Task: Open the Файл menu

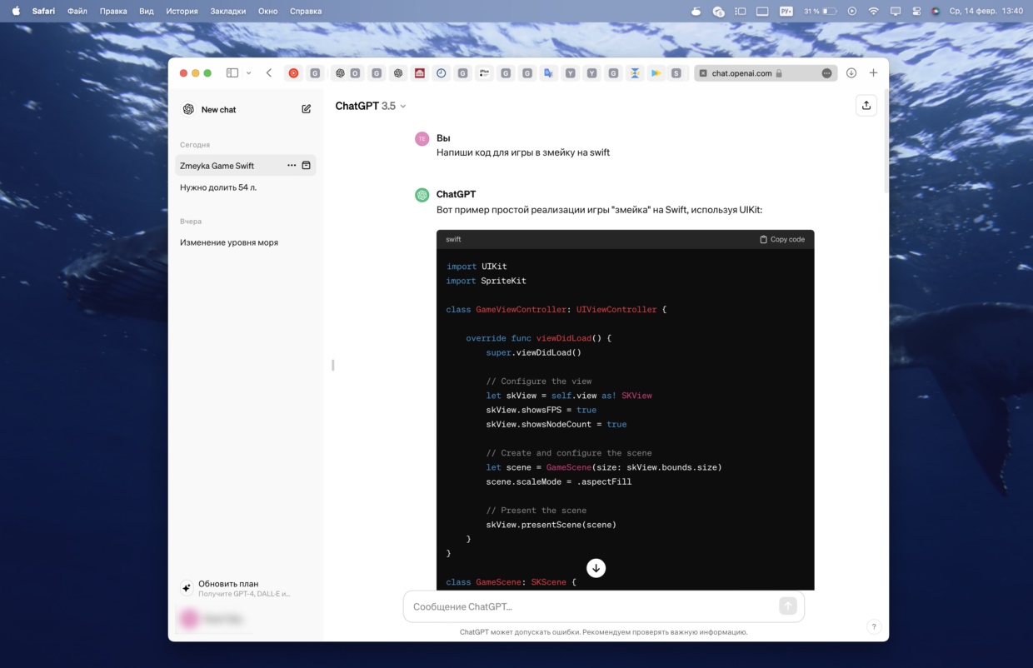Action: (77, 11)
